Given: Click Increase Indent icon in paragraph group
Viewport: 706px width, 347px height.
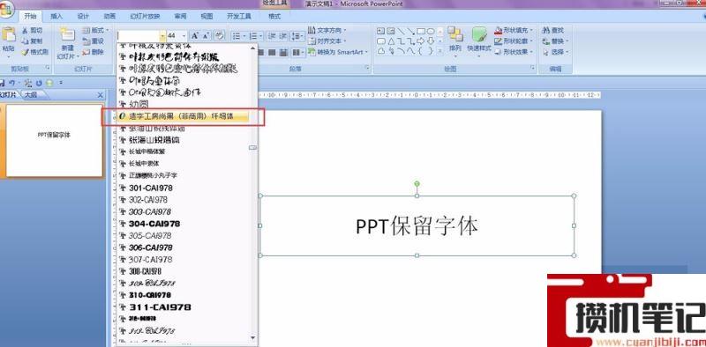Looking at the screenshot, I should tap(282, 35).
